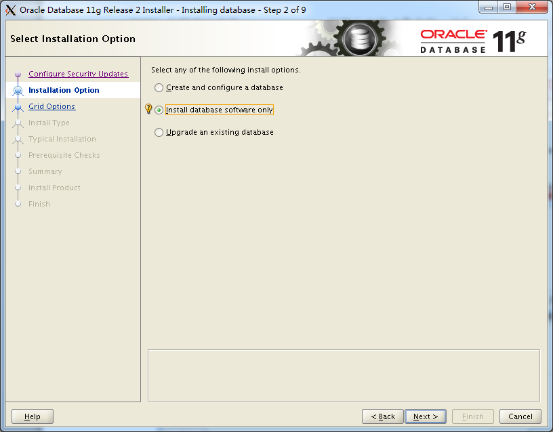Click the 'Install Product' step label
This screenshot has width=553, height=432.
pos(54,188)
